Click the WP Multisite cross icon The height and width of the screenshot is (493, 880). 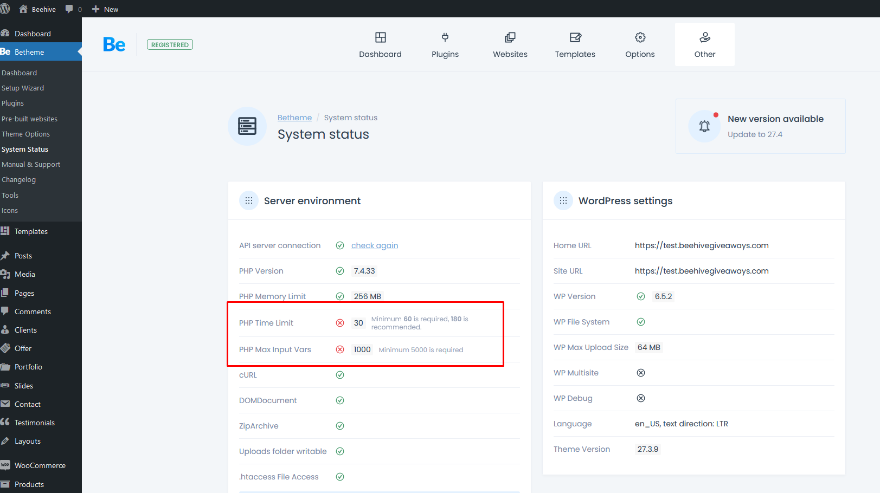click(641, 373)
